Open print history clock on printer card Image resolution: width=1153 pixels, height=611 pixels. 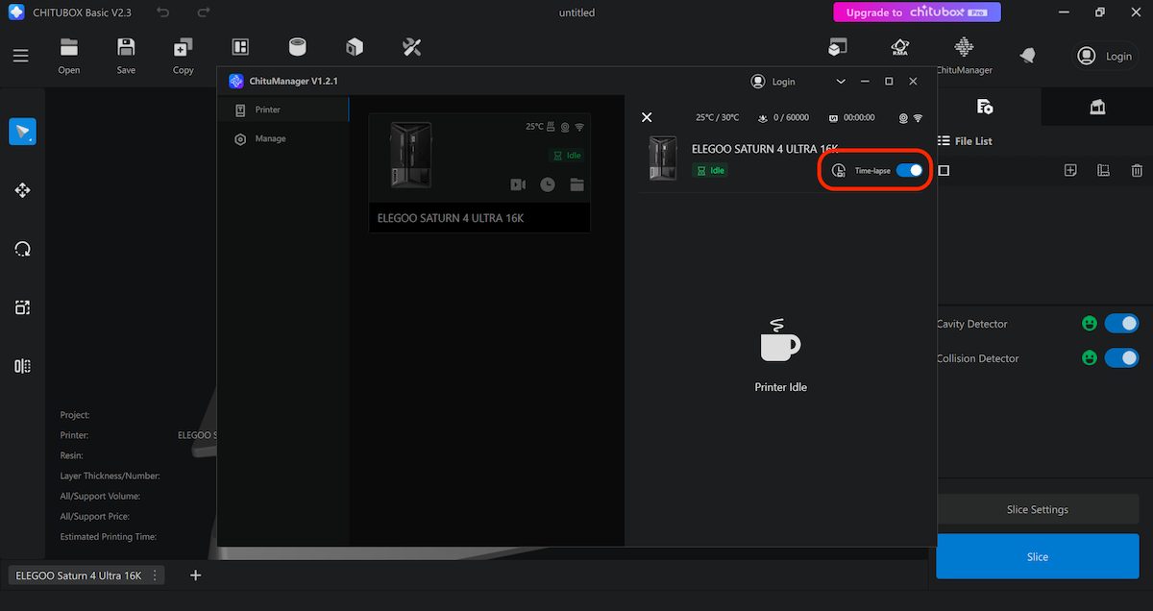(547, 184)
